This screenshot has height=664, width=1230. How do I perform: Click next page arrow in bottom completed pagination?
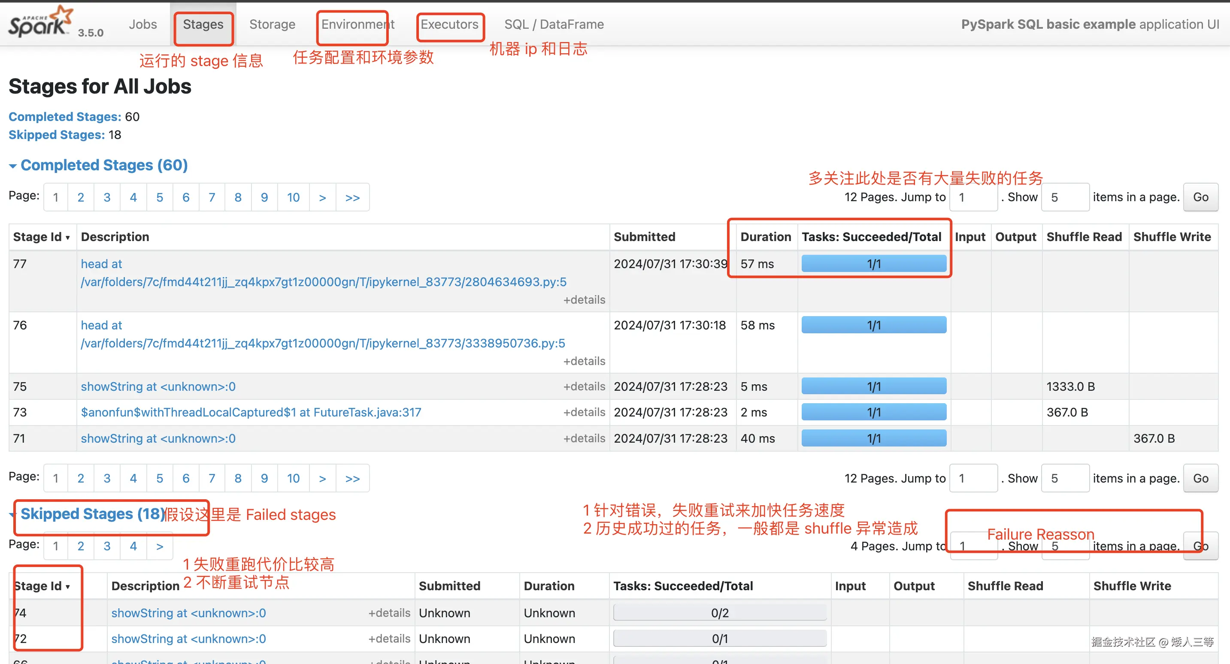(x=322, y=478)
